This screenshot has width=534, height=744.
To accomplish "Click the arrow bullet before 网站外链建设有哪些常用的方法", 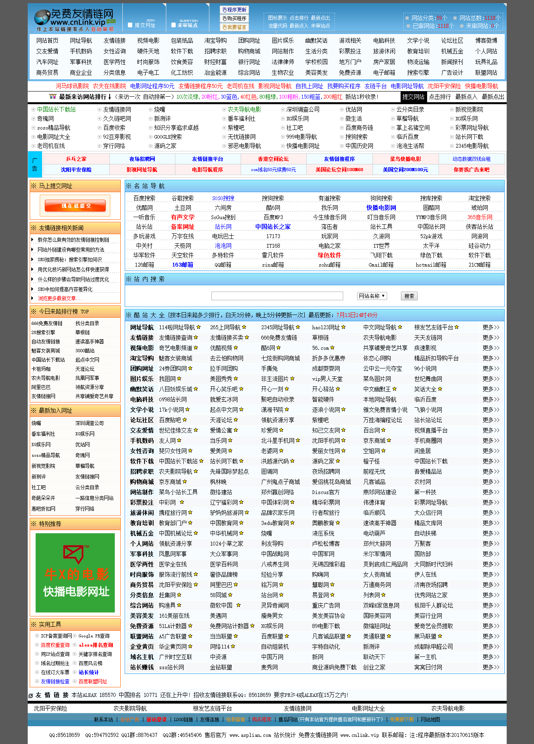I will coord(32,250).
